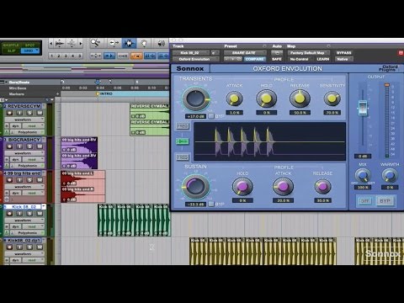Toggle automation SAFE in plugin header
The width and height of the screenshot is (404, 303).
pyautogui.click(x=277, y=59)
